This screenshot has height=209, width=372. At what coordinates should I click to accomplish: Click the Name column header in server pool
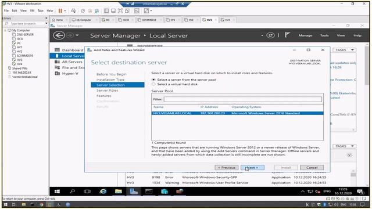pyautogui.click(x=159, y=107)
